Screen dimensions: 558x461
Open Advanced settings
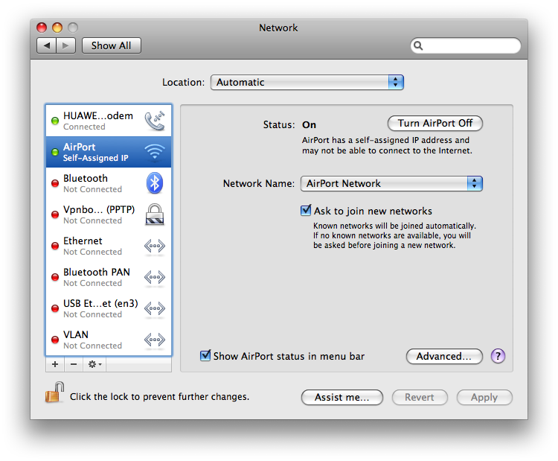444,356
